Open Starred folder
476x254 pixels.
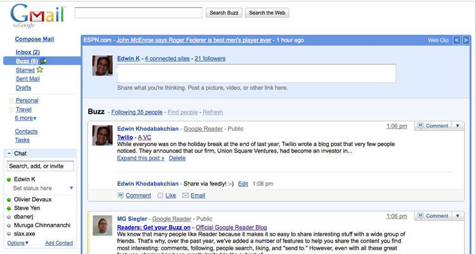[25, 70]
